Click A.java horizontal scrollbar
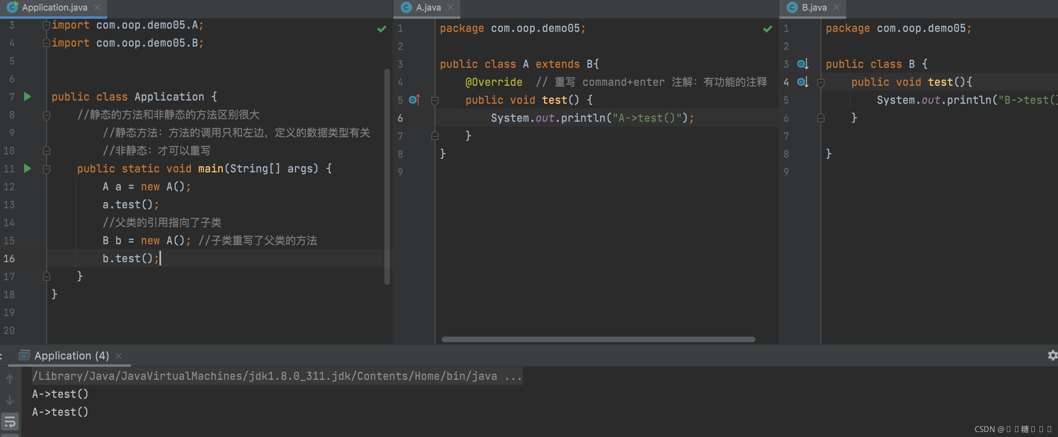1058x437 pixels. (x=598, y=339)
